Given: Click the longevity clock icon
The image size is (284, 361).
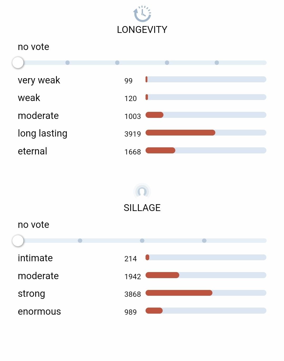Looking at the screenshot, I should tap(142, 14).
